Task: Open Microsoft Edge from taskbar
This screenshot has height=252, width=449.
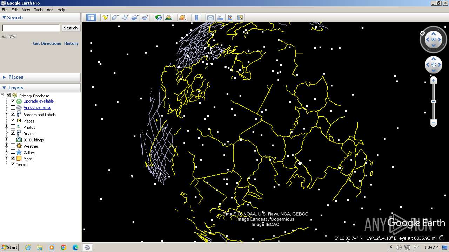Action: coord(75,247)
